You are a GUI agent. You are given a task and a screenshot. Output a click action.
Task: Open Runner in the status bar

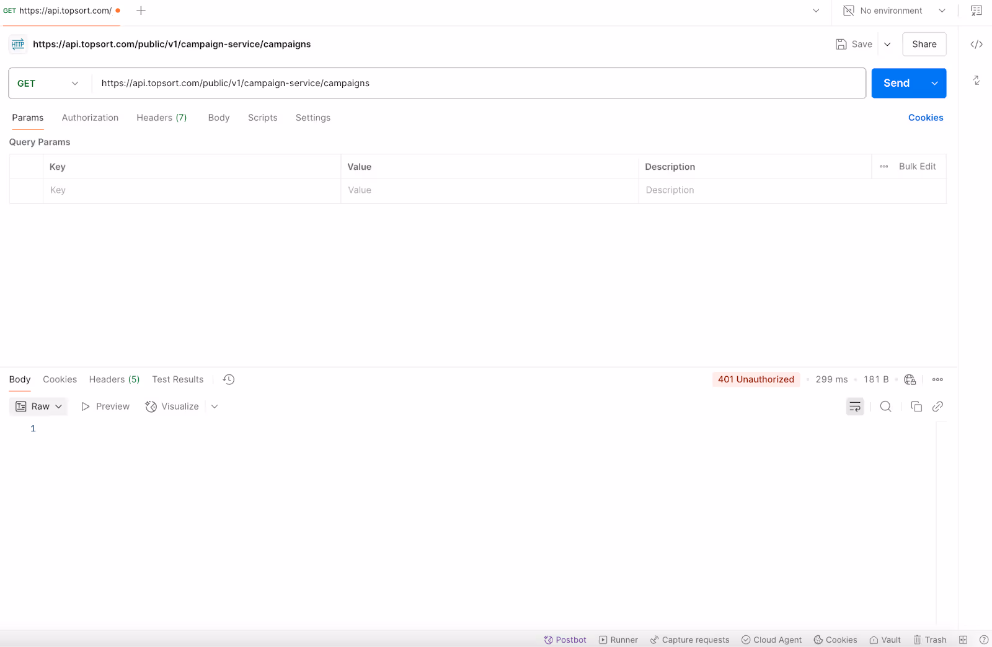(x=618, y=640)
